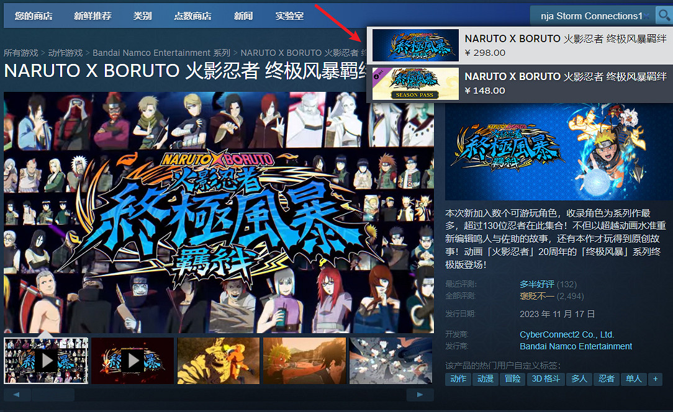Go to the 点数商店 tab
Screen dimensions: 673x412
tap(192, 16)
